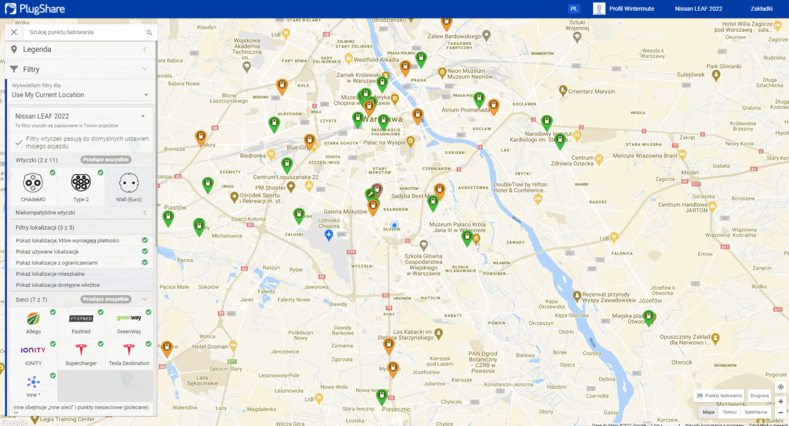The height and width of the screenshot is (426, 789).
Task: Select the Mapa map type
Action: (708, 412)
